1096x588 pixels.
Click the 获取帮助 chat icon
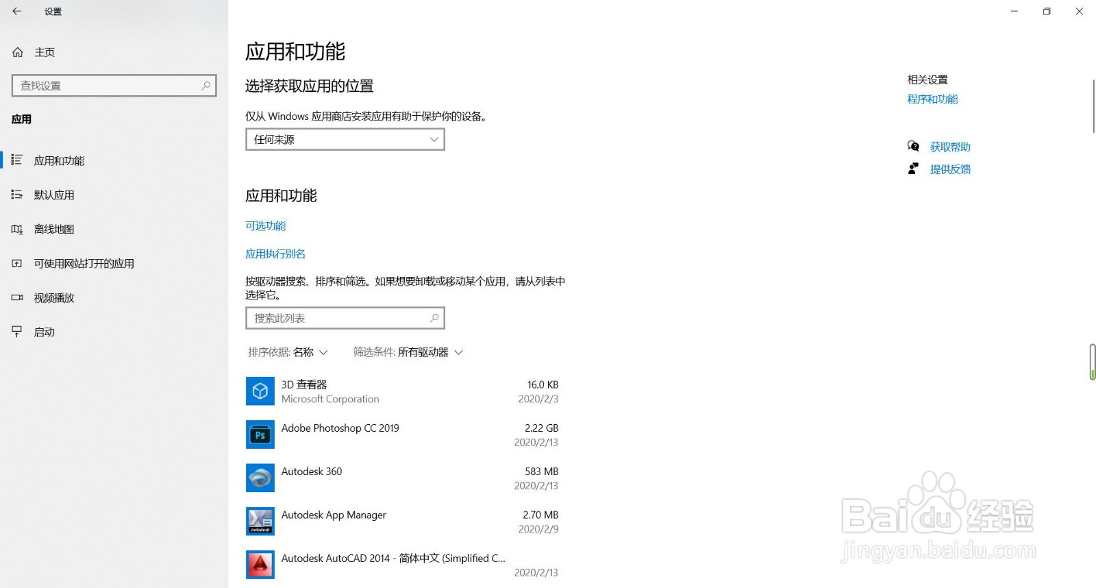pos(913,146)
